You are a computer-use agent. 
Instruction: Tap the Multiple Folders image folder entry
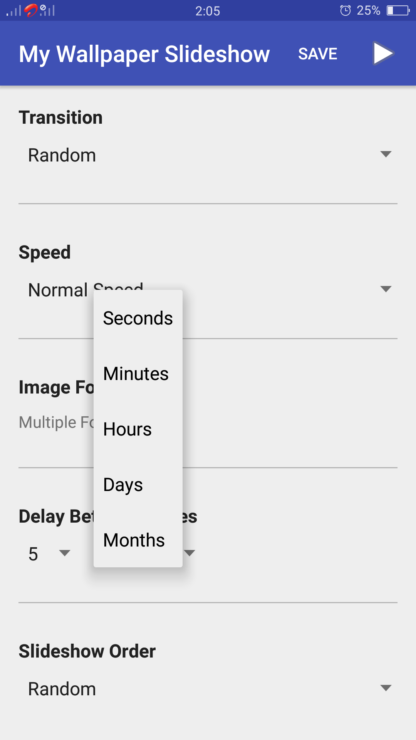(57, 422)
